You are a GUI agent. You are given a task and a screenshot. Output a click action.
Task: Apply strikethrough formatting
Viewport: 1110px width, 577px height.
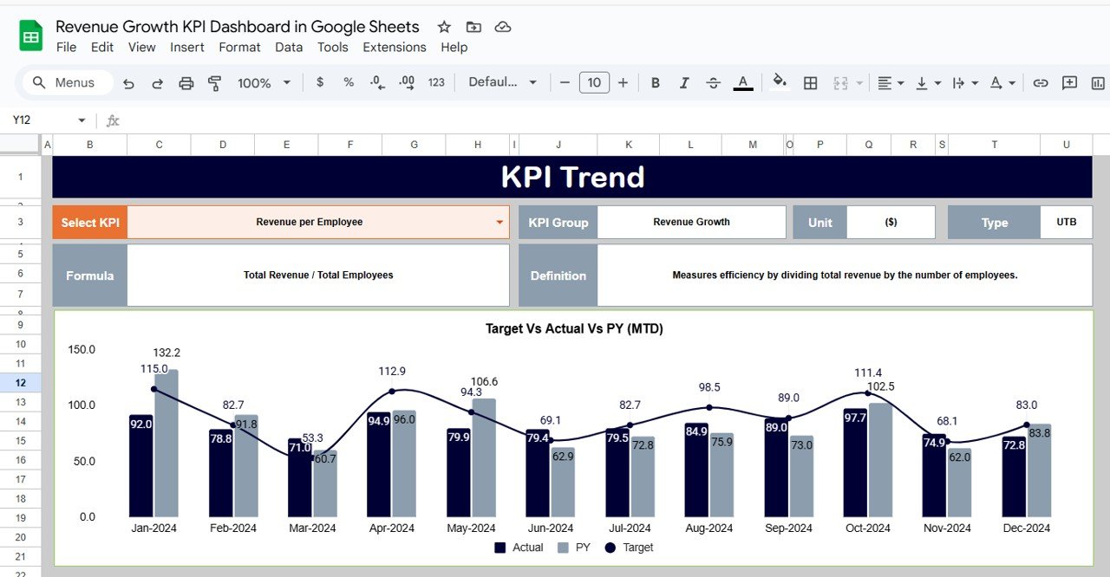click(713, 82)
